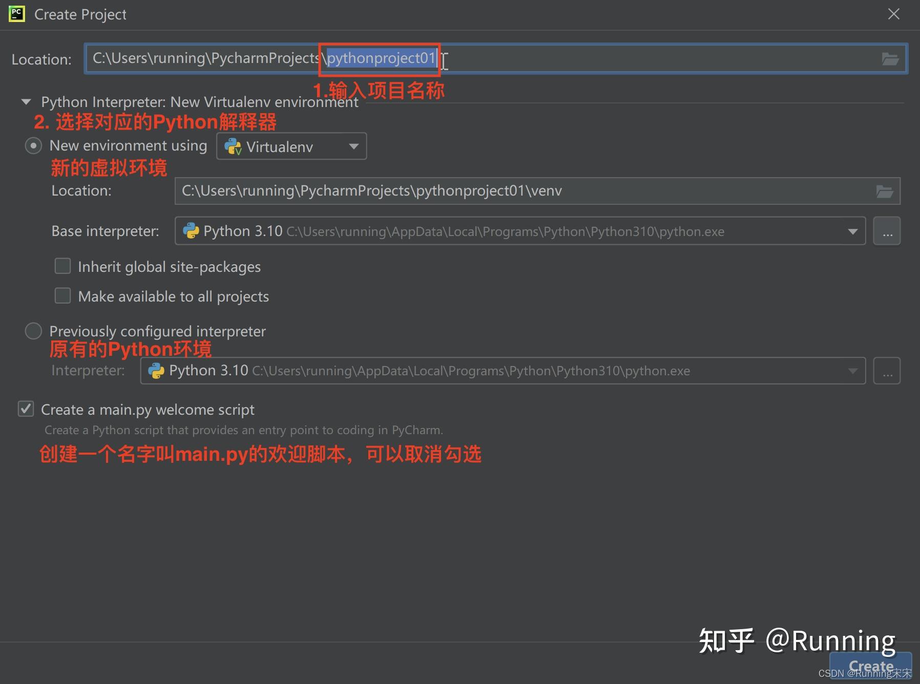The width and height of the screenshot is (920, 684).
Task: Collapse the Python Interpreter section
Action: (x=26, y=101)
